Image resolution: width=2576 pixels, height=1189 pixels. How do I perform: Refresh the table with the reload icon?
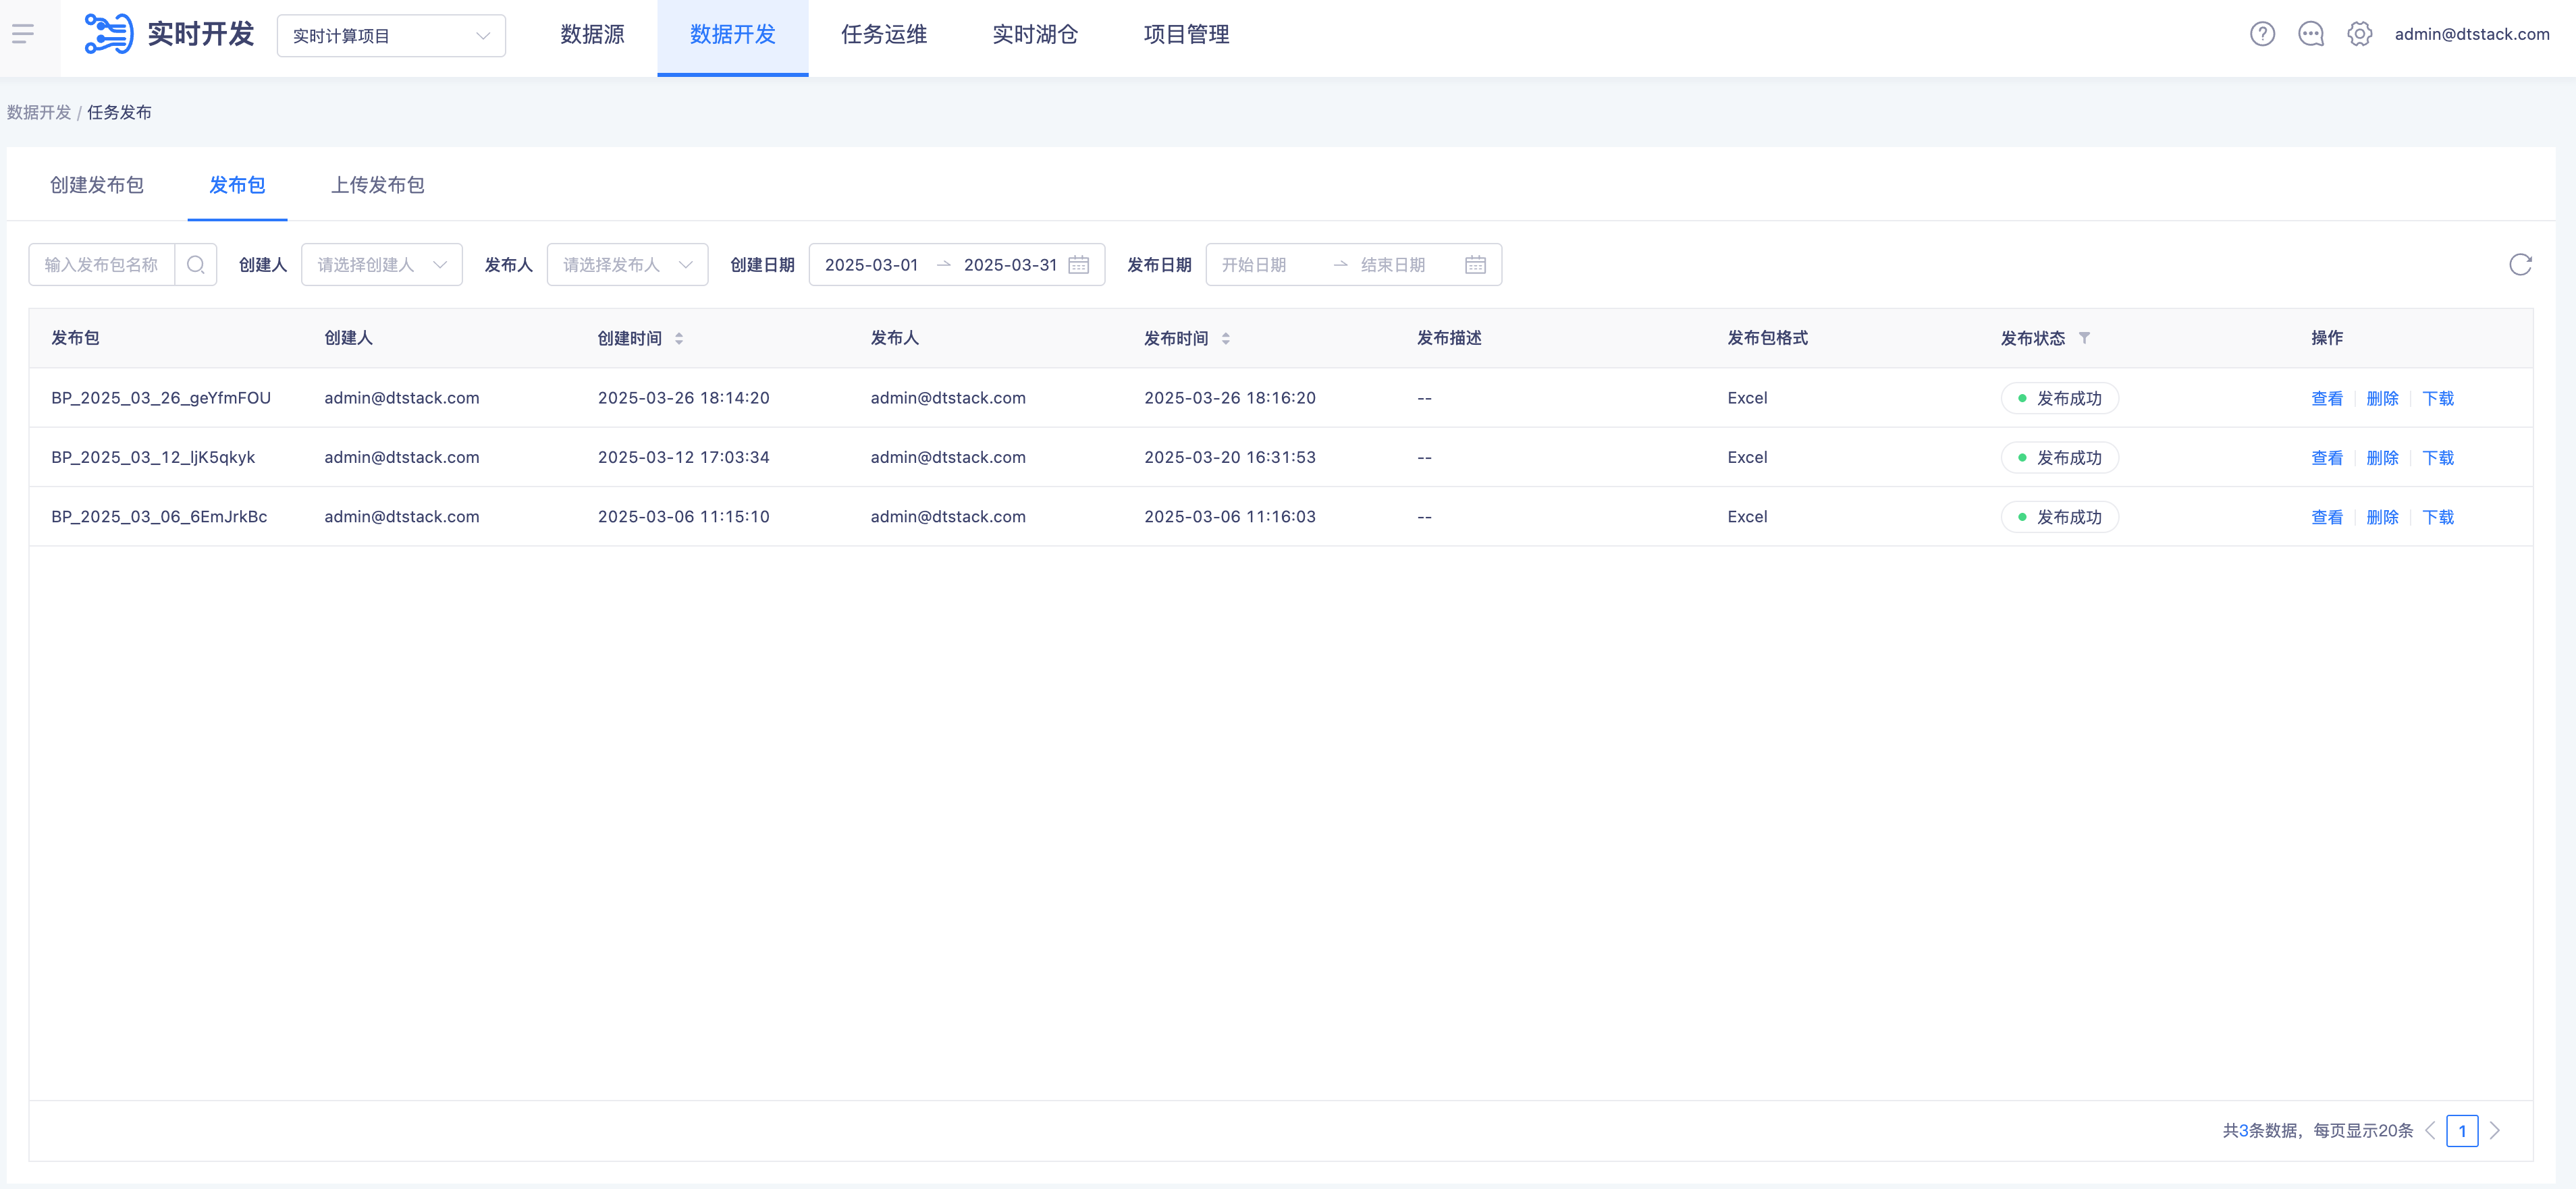(2520, 265)
